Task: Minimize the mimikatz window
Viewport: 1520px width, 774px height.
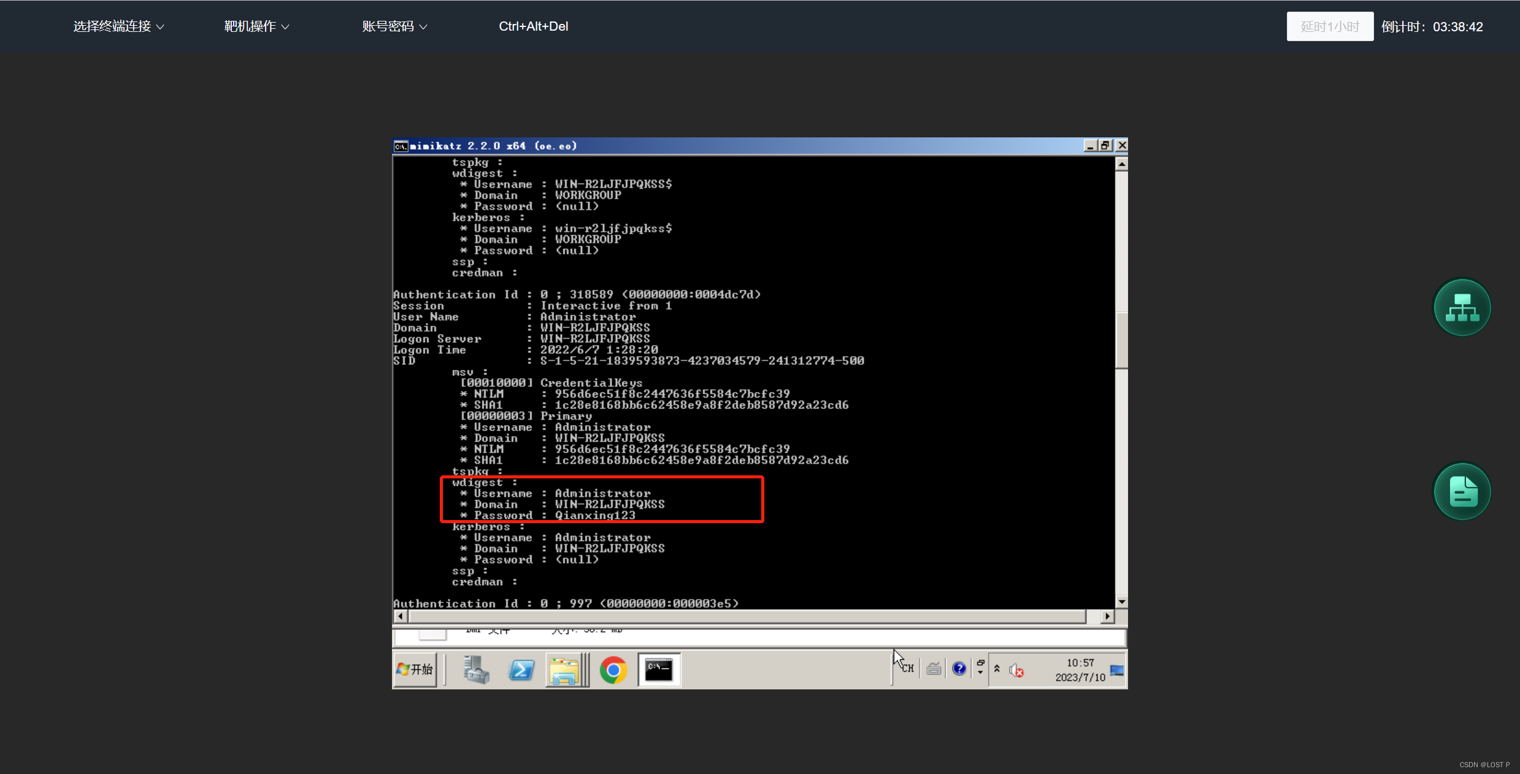Action: coord(1090,145)
